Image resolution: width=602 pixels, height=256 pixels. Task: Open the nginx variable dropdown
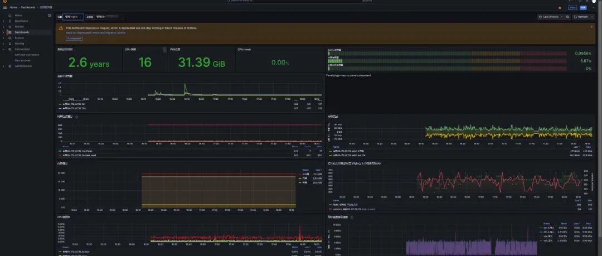(73, 17)
